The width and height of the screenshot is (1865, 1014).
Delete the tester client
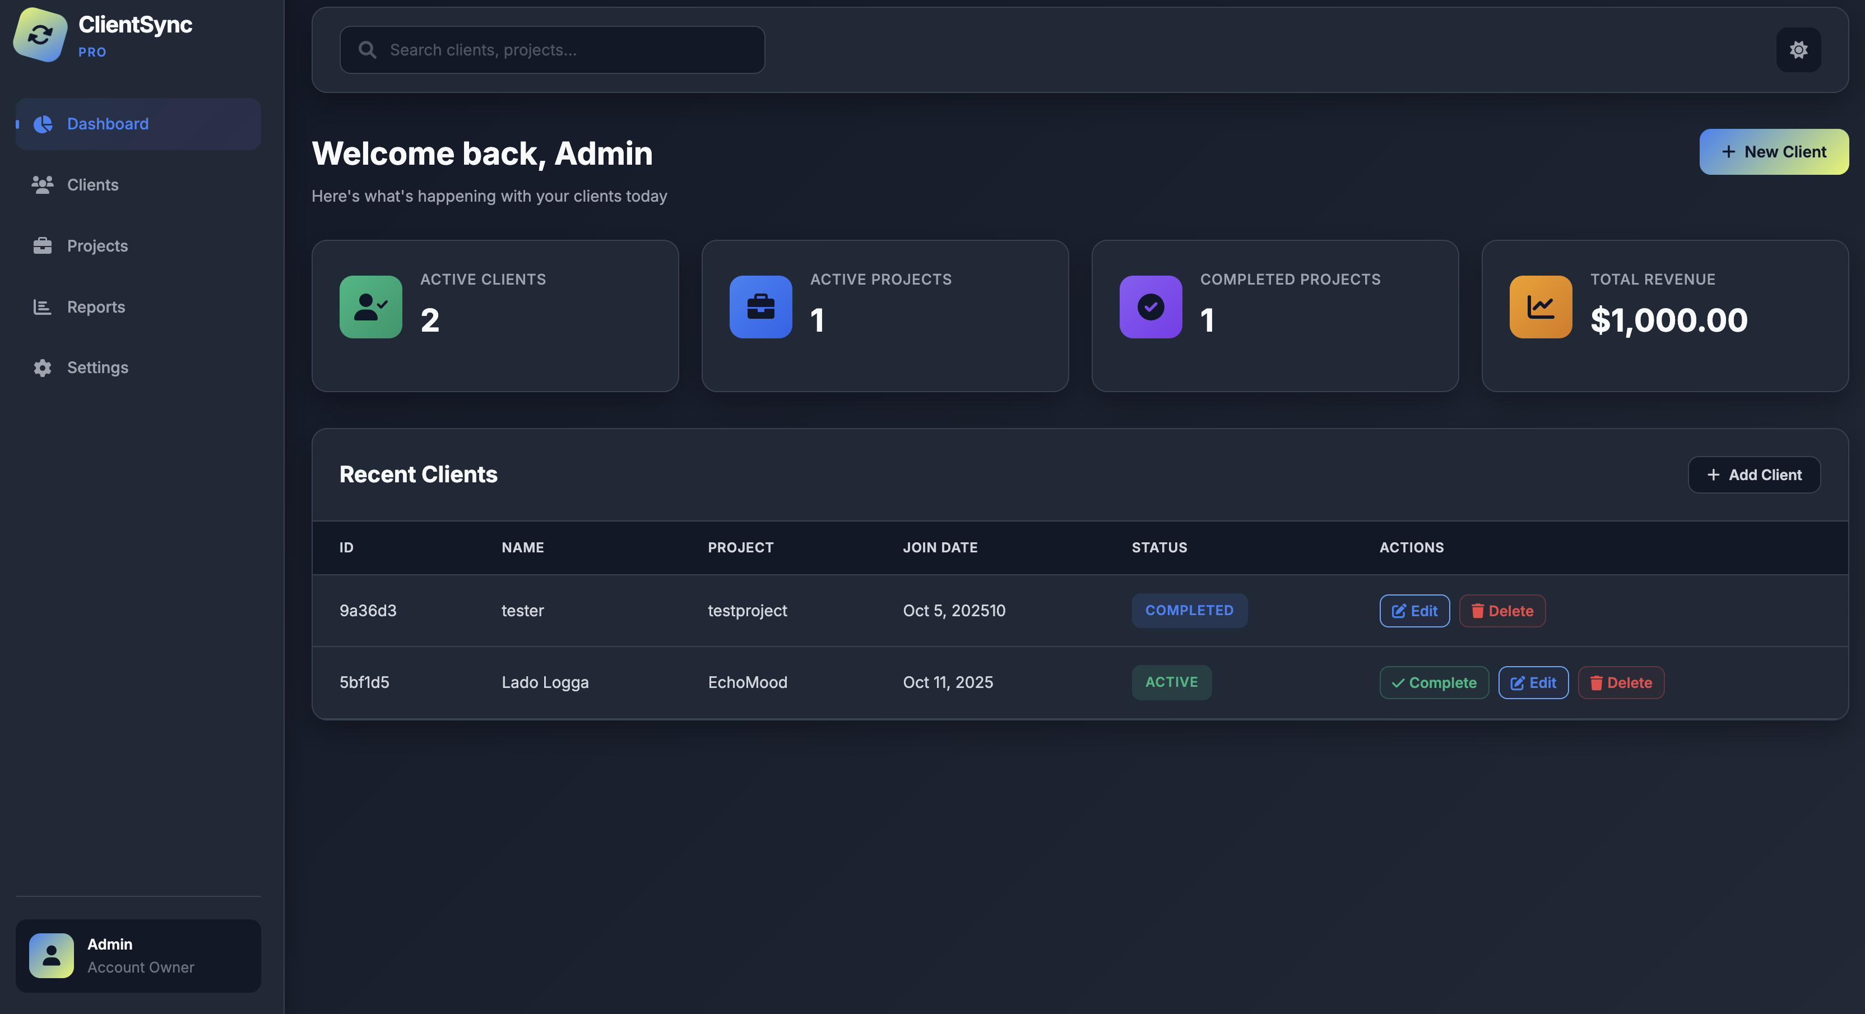coord(1501,611)
